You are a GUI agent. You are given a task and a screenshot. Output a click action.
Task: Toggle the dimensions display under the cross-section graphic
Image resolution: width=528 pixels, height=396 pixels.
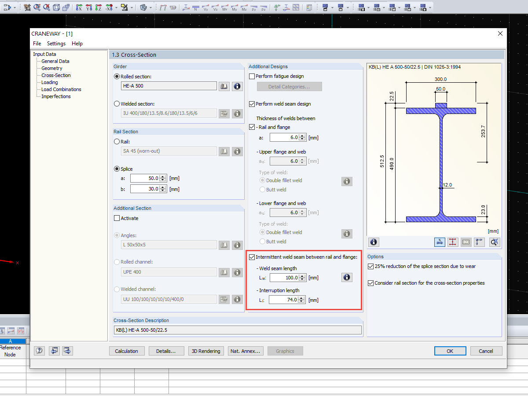tap(440, 242)
